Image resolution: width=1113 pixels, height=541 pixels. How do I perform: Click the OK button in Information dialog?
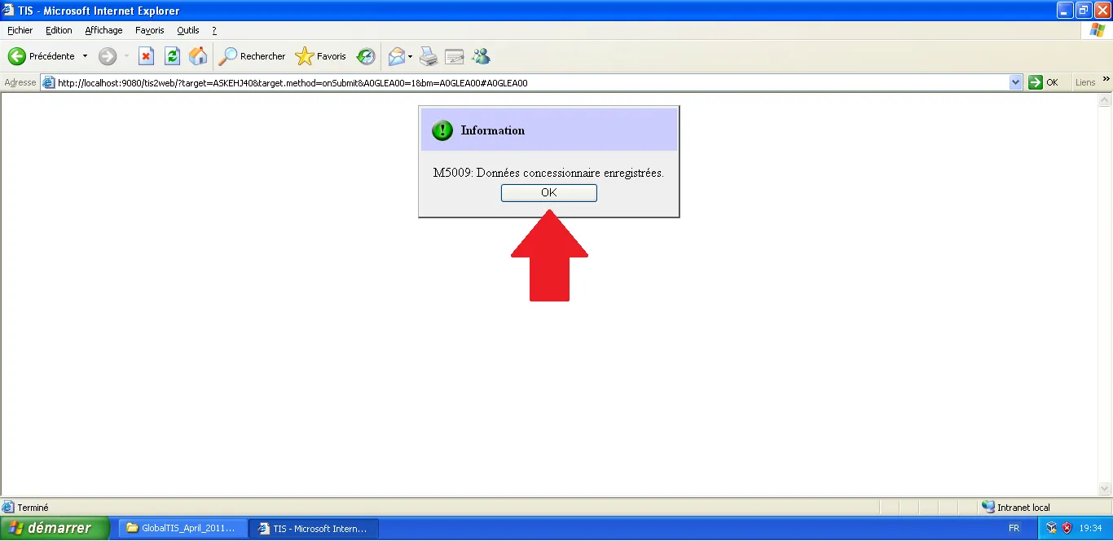coord(548,193)
